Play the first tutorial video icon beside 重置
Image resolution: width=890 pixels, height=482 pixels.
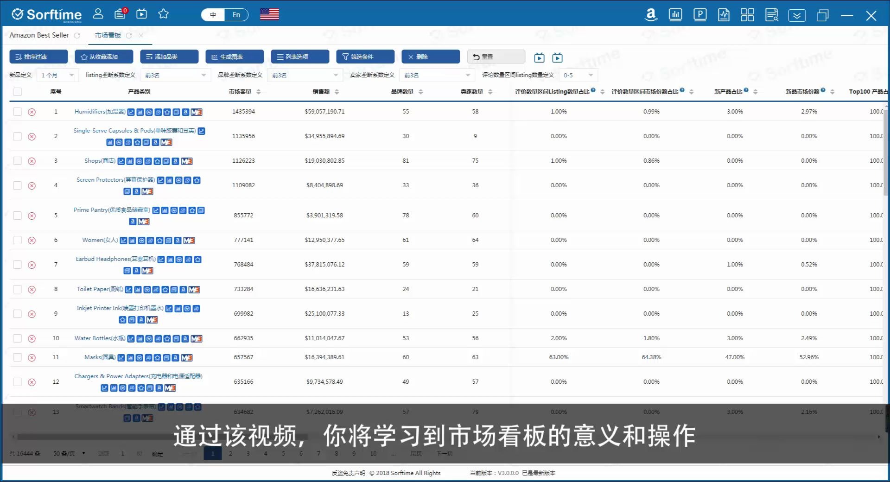(539, 57)
